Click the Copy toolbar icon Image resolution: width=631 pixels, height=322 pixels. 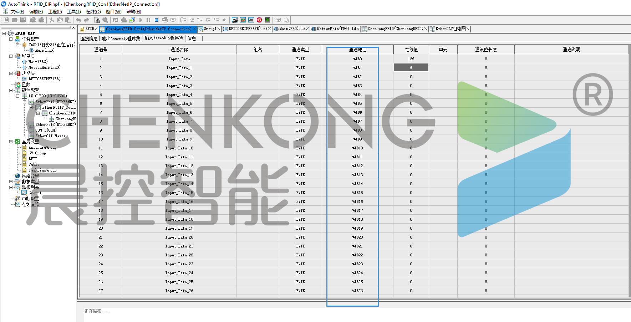(x=60, y=20)
